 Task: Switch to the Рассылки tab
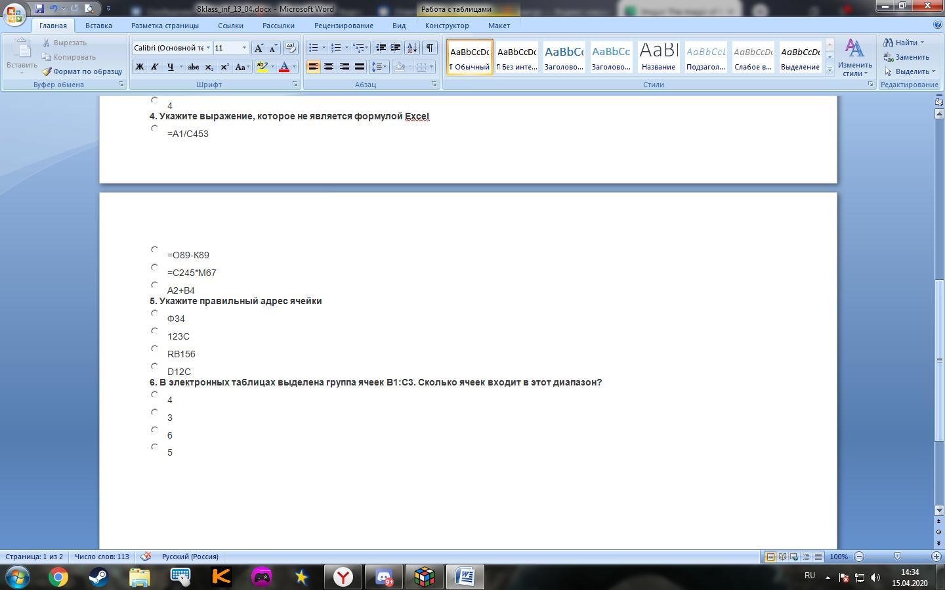click(x=278, y=26)
